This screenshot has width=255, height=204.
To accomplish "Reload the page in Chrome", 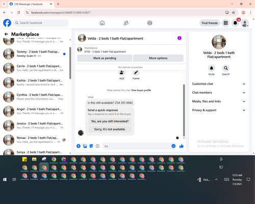I will (19, 13).
